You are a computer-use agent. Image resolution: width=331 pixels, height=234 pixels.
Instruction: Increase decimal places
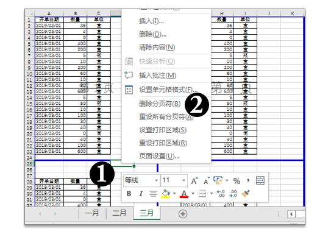pyautogui.click(x=221, y=194)
